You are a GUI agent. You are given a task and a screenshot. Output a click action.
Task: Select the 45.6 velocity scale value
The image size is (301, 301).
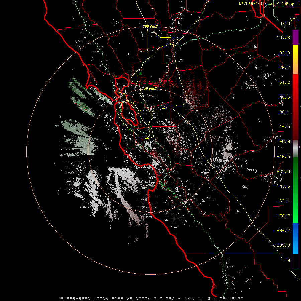point(285,97)
